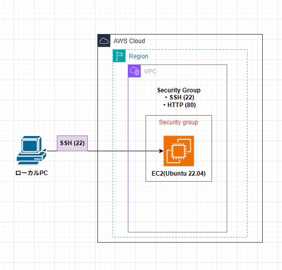Click the red Security group title

tap(179, 122)
